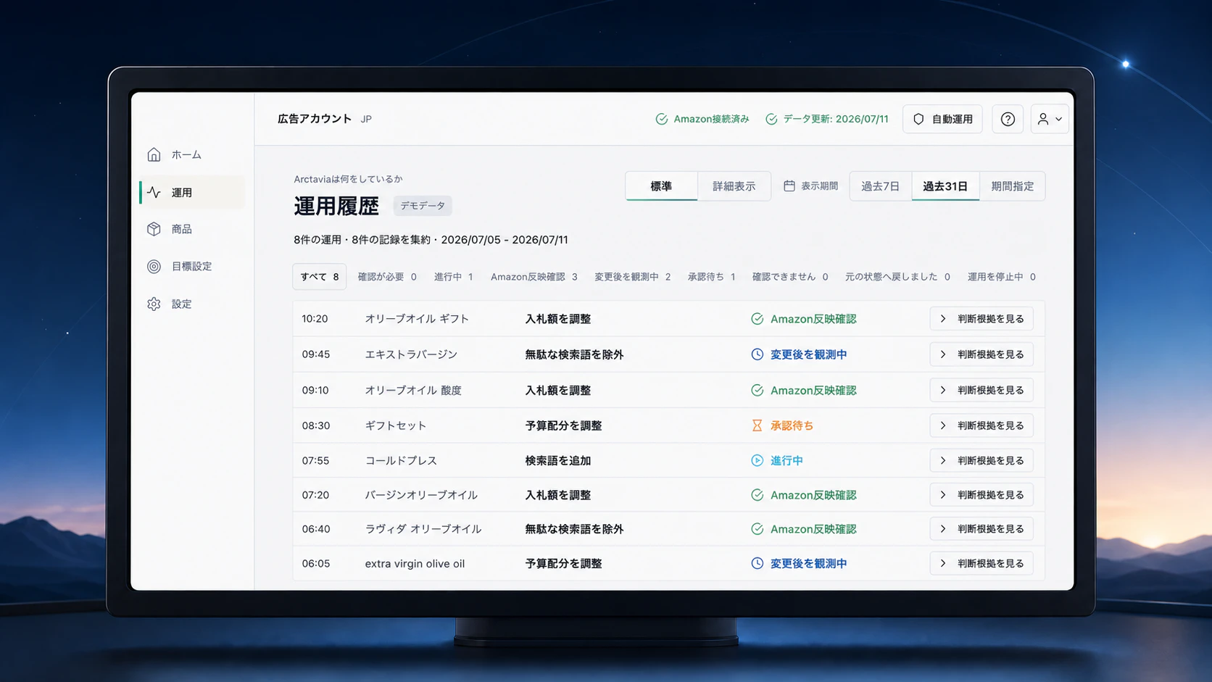Expand 判断根拠を見る for 06:05 row
The height and width of the screenshot is (682, 1212).
click(981, 563)
